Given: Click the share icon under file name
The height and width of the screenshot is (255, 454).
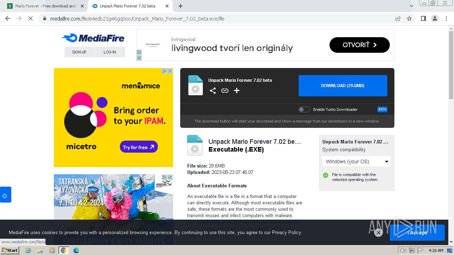Looking at the screenshot, I should 213,91.
